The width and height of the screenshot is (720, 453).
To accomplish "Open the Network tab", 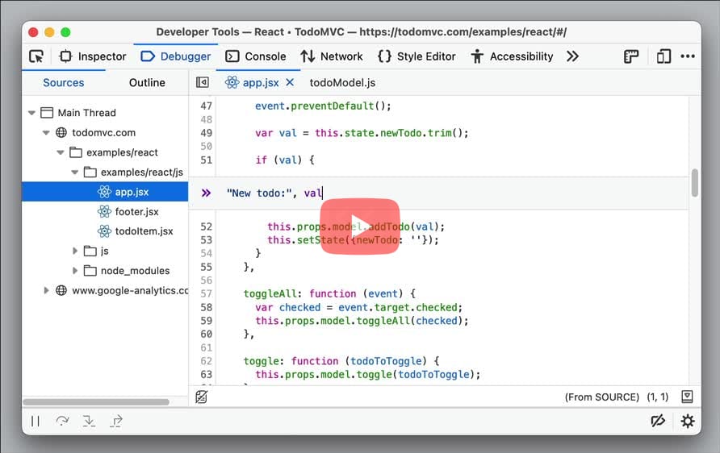I will click(332, 56).
